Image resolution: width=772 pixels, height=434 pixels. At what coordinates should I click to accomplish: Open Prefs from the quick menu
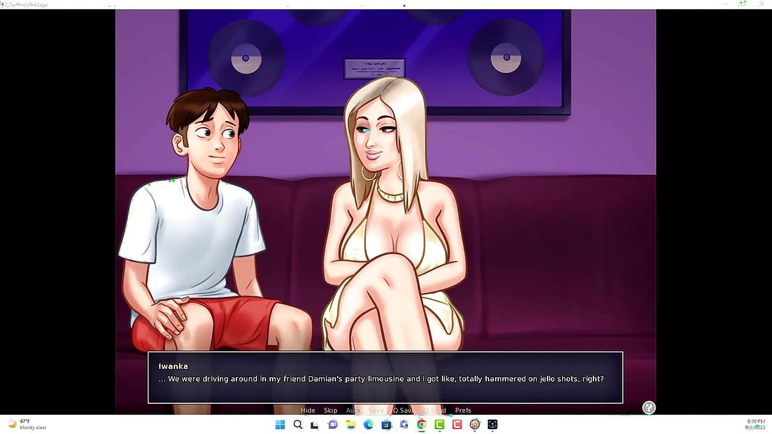coord(463,410)
